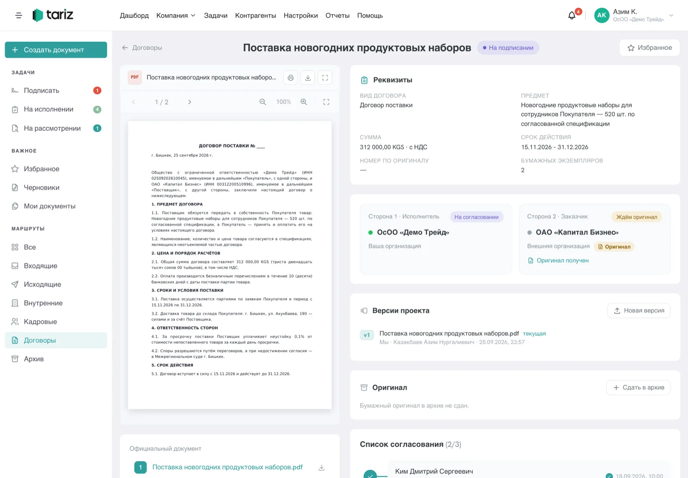This screenshot has width=688, height=478.
Task: Click the document page preview
Action: click(x=230, y=265)
